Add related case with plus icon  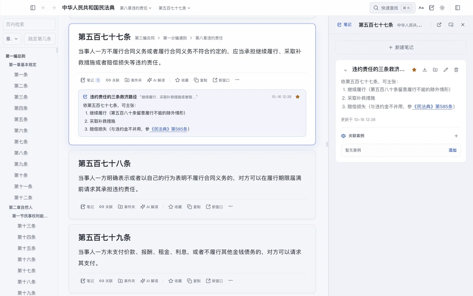456,136
